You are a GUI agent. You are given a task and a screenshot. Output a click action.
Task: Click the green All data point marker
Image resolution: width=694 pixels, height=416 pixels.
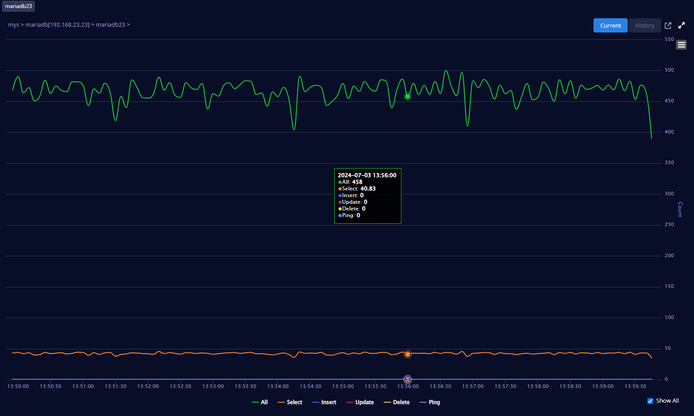[408, 97]
